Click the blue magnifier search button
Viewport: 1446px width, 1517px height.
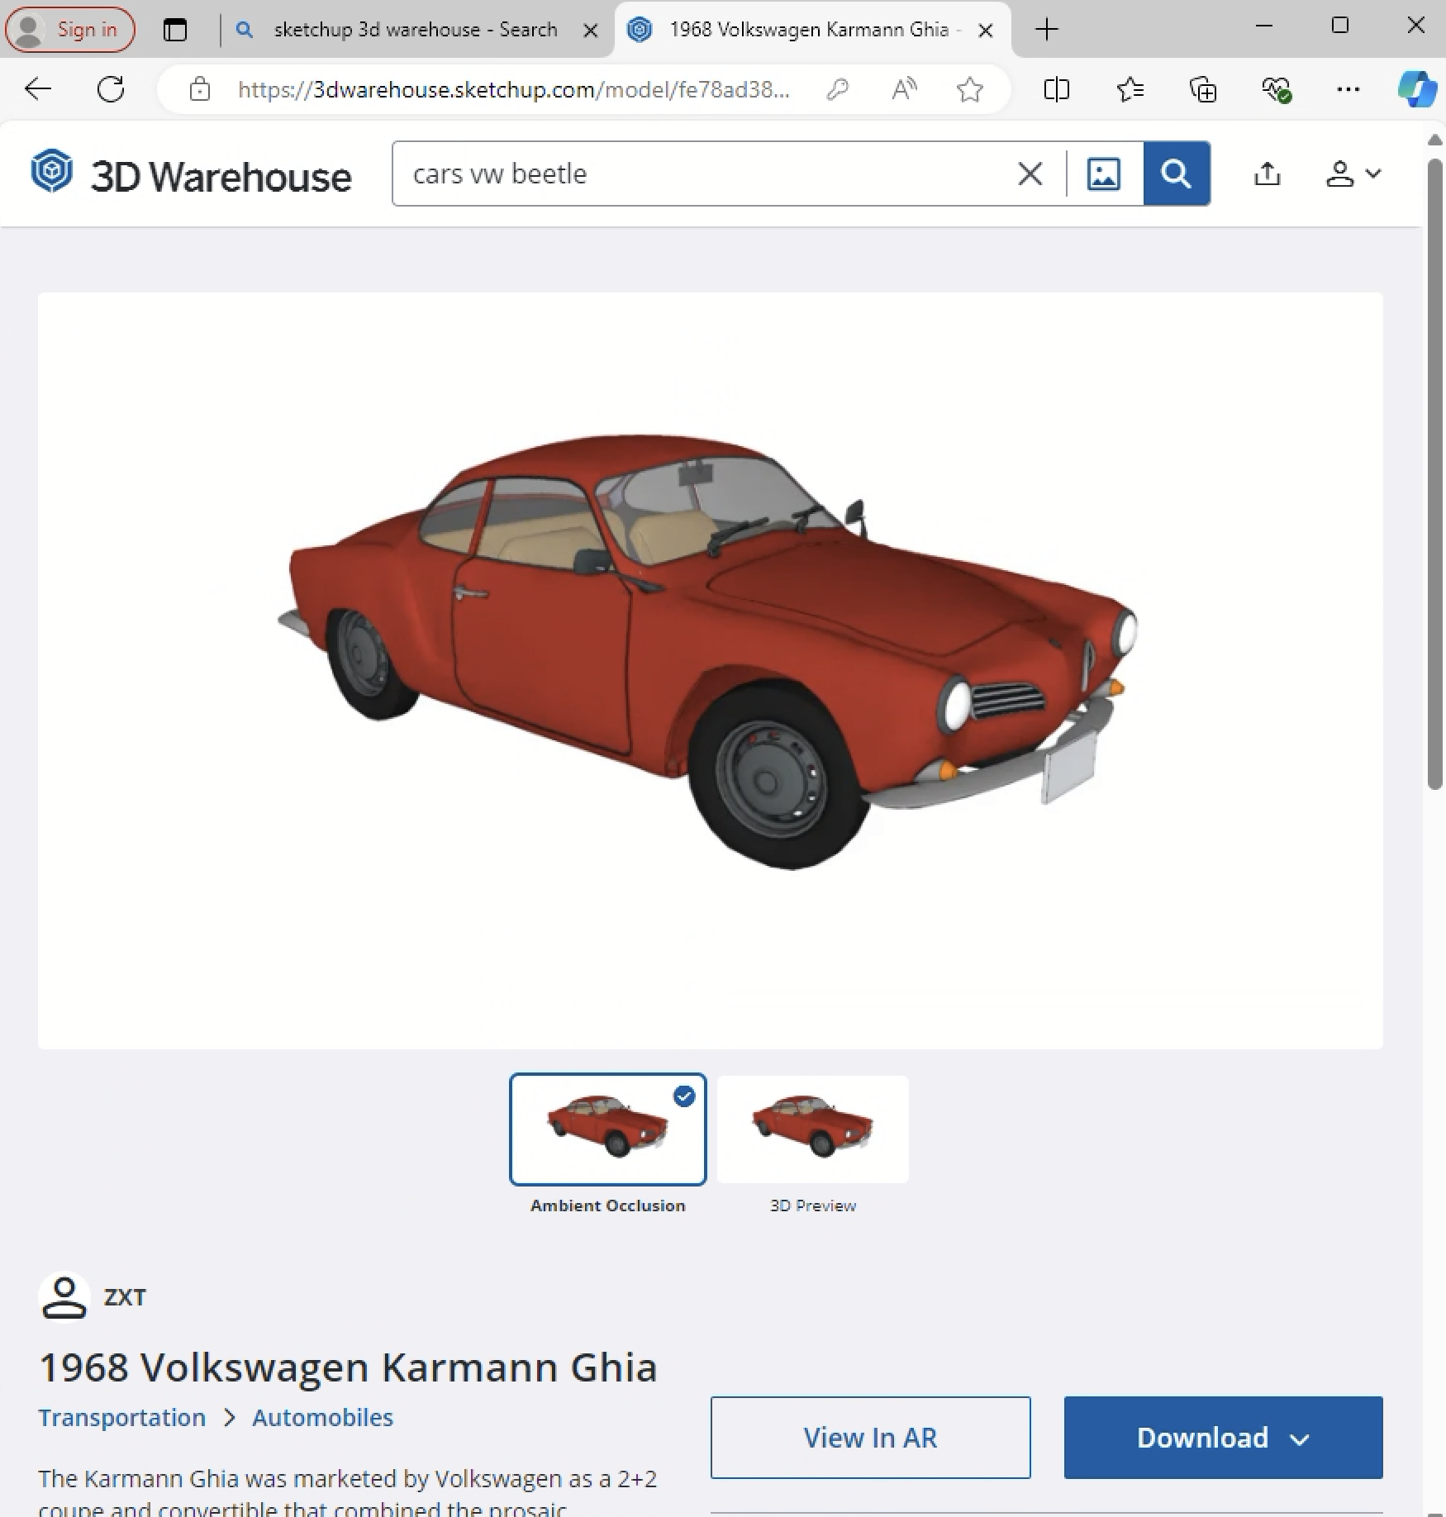pos(1177,174)
